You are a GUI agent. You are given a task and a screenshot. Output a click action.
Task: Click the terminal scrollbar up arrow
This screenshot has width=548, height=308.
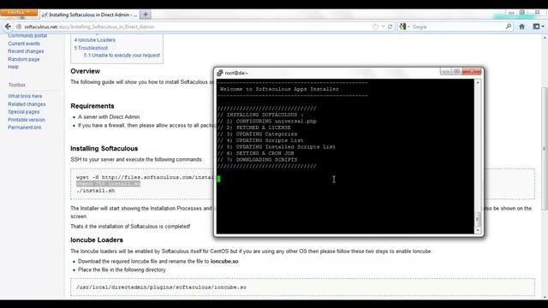tap(478, 83)
